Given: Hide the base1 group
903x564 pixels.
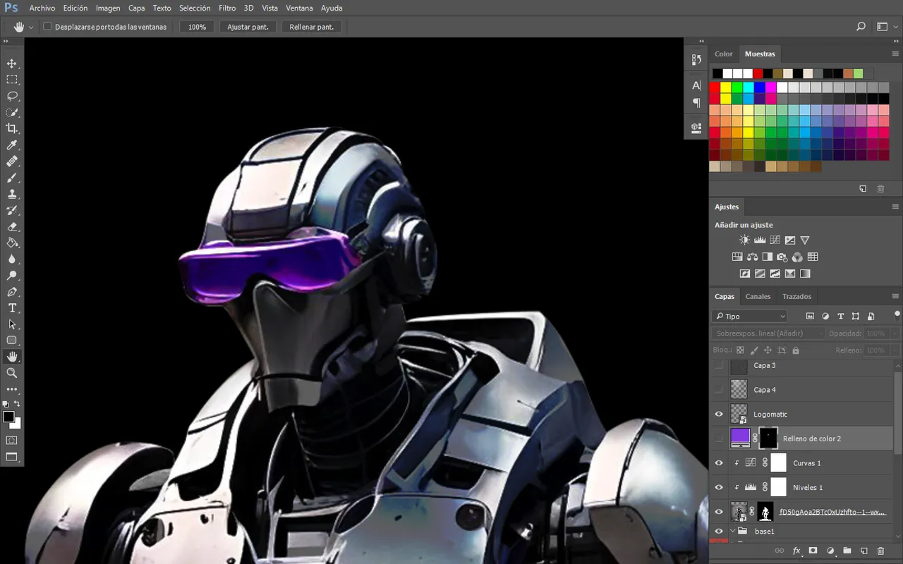Looking at the screenshot, I should coord(719,532).
